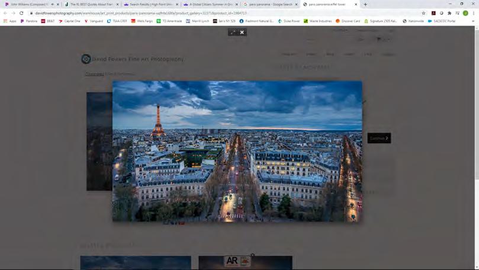Open Merrill Lynch bookmark
The image size is (479, 270).
197,21
